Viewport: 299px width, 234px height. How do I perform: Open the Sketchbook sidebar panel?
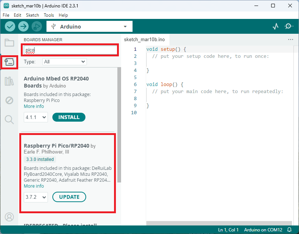pos(9,43)
